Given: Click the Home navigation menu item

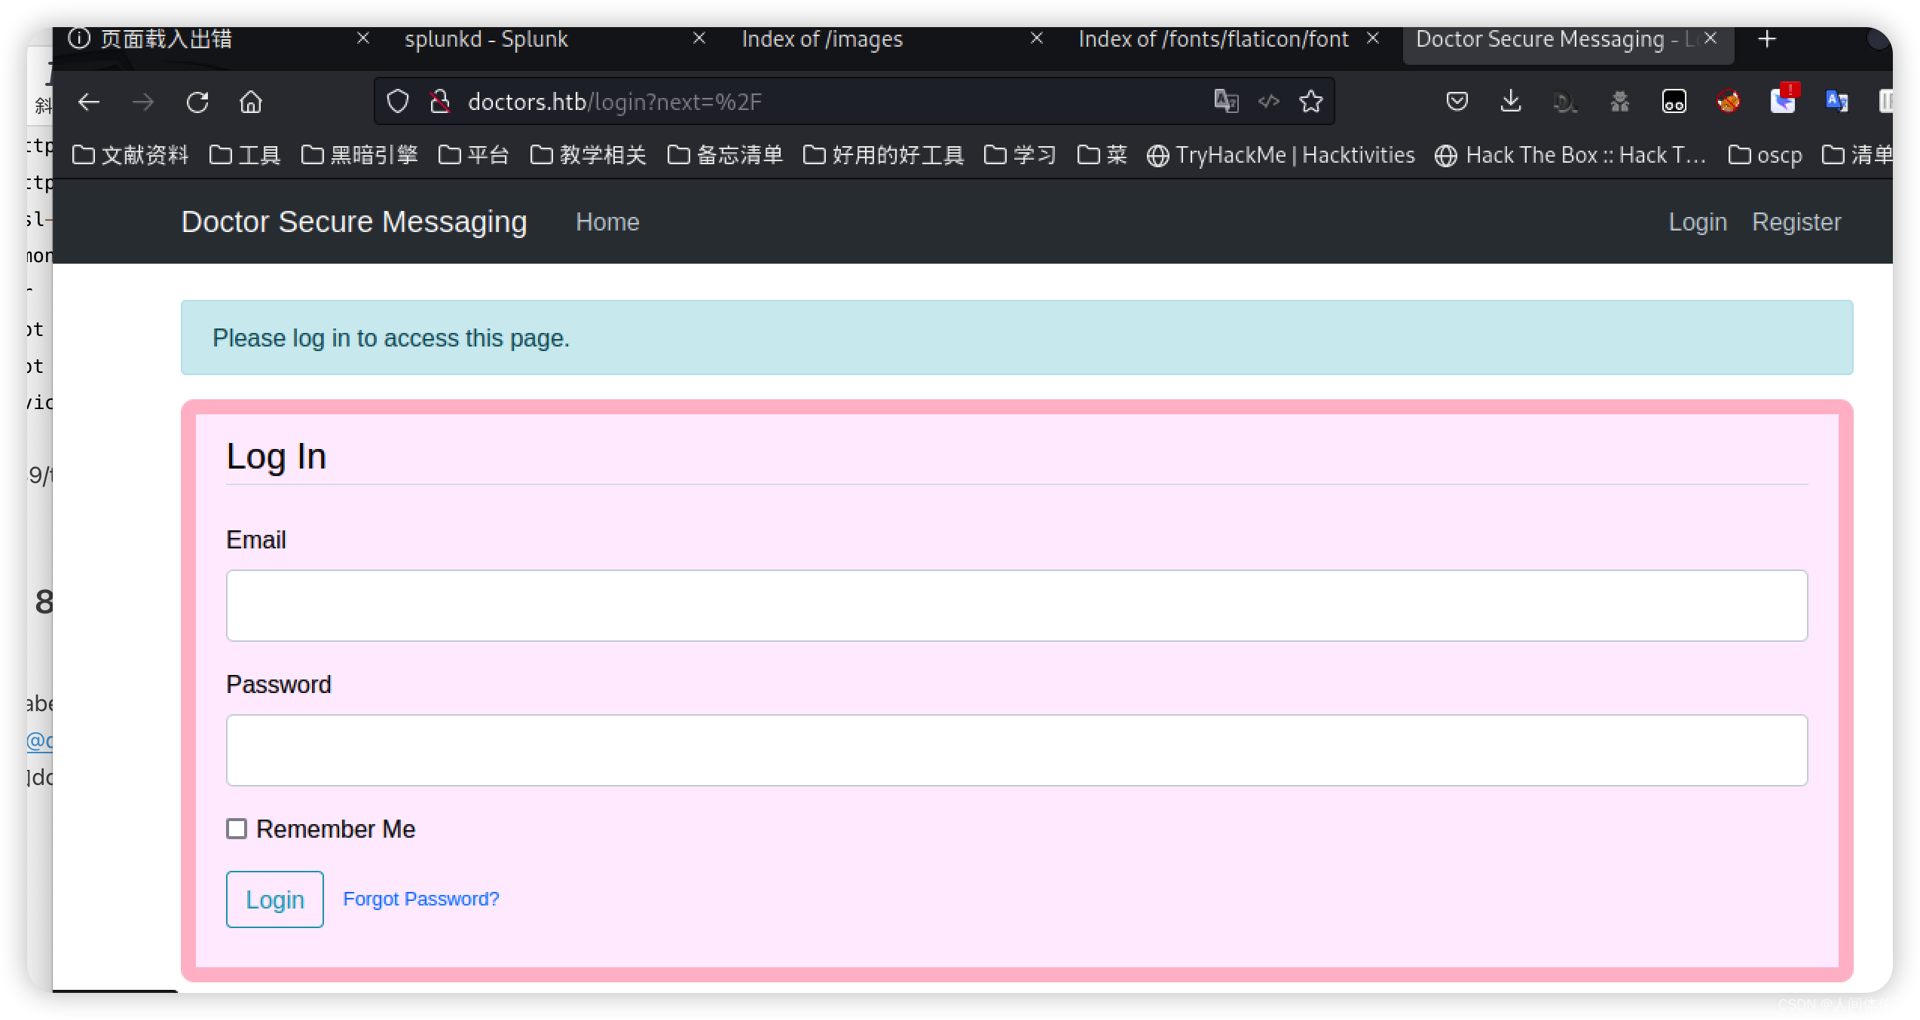Looking at the screenshot, I should 607,221.
